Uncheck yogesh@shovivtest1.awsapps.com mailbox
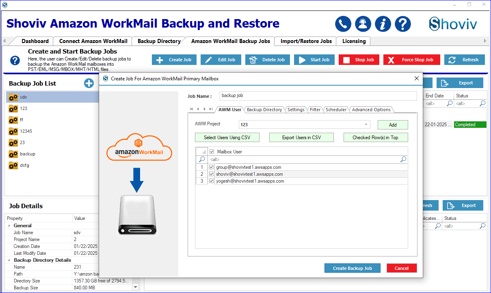 (212, 181)
